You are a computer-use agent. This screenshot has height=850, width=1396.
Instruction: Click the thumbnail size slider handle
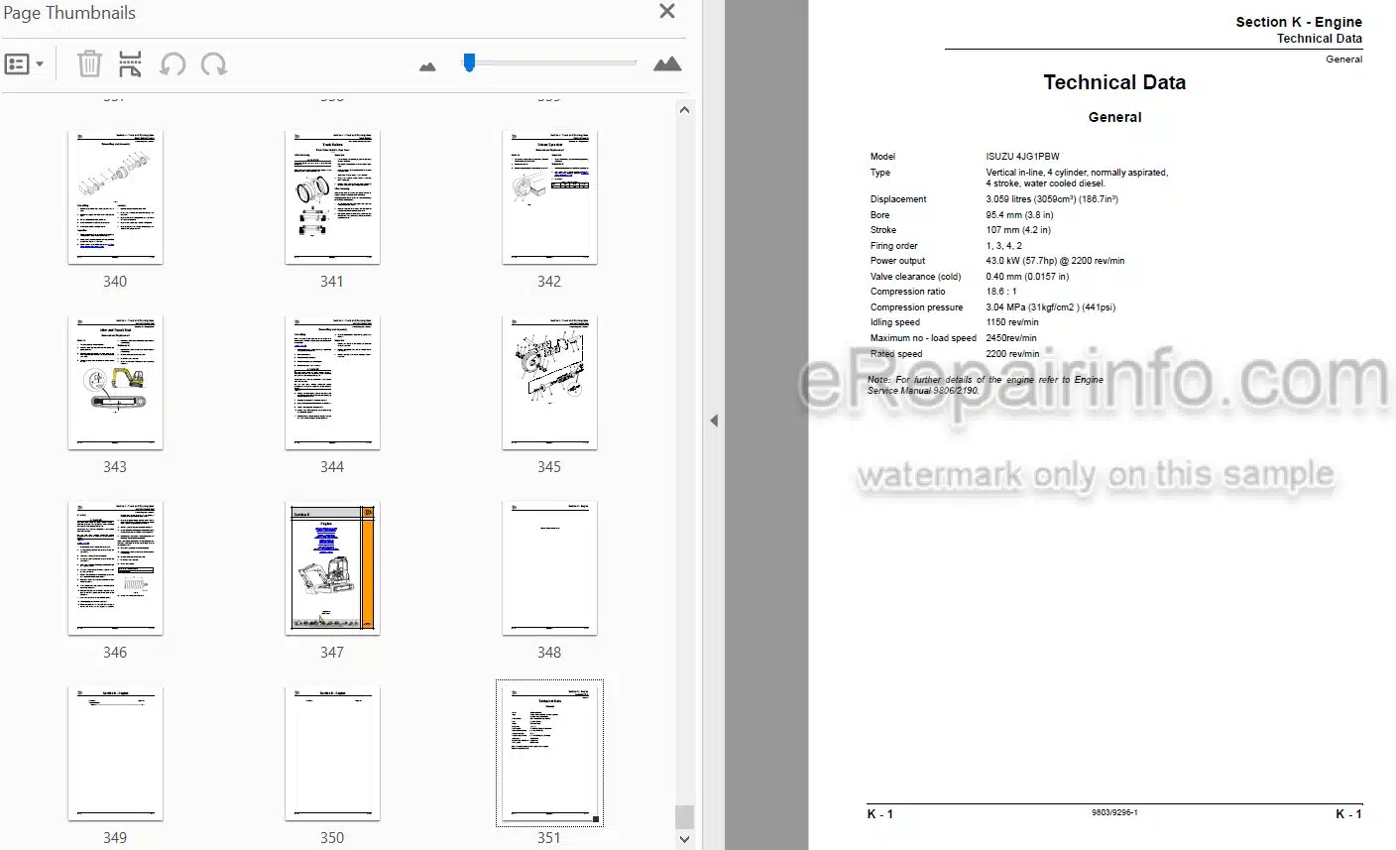pyautogui.click(x=469, y=62)
